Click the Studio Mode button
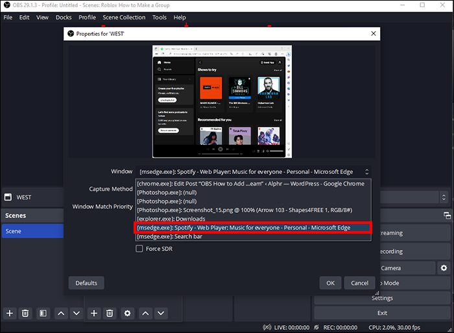The image size is (454, 333). click(416, 283)
